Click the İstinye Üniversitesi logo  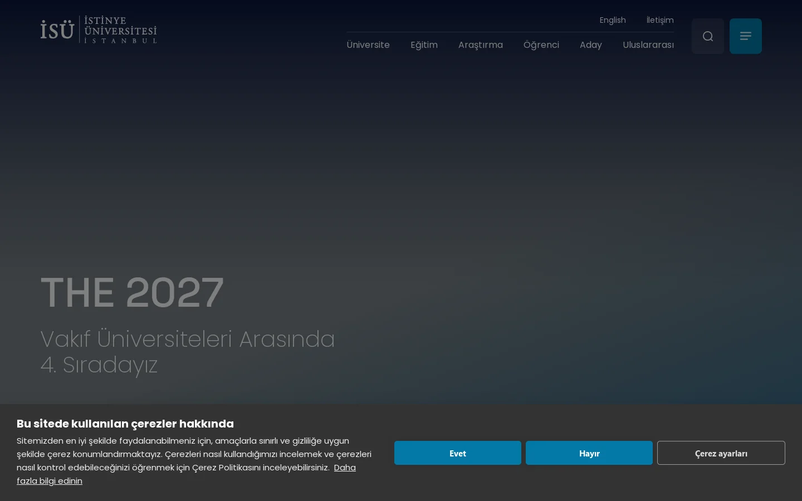click(x=99, y=30)
